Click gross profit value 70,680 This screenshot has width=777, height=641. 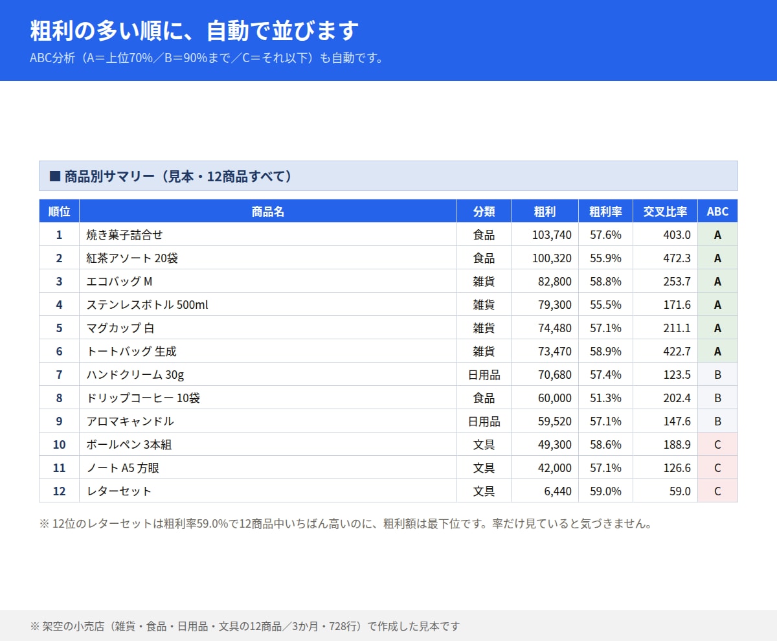coord(545,374)
